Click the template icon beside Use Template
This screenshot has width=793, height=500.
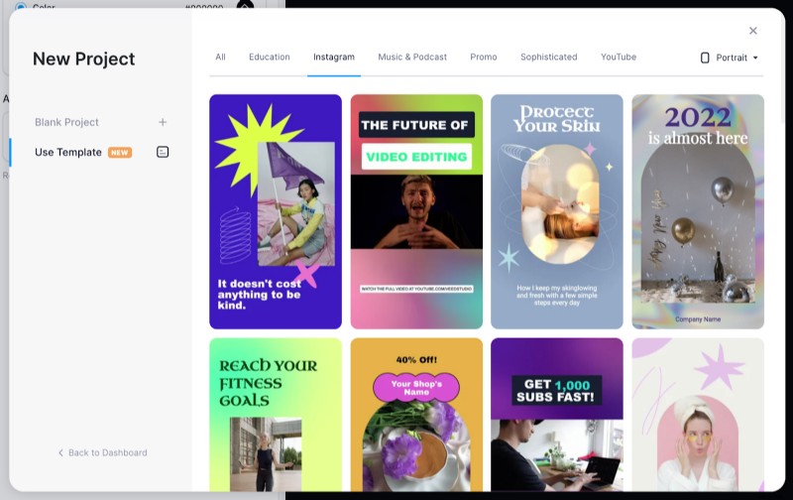click(x=163, y=152)
